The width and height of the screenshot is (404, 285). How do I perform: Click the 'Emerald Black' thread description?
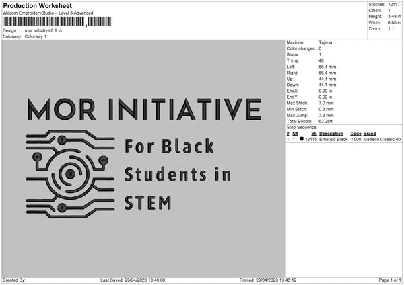coord(333,139)
